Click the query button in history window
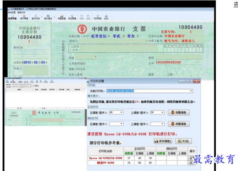The image size is (238, 171). (x=36, y=86)
